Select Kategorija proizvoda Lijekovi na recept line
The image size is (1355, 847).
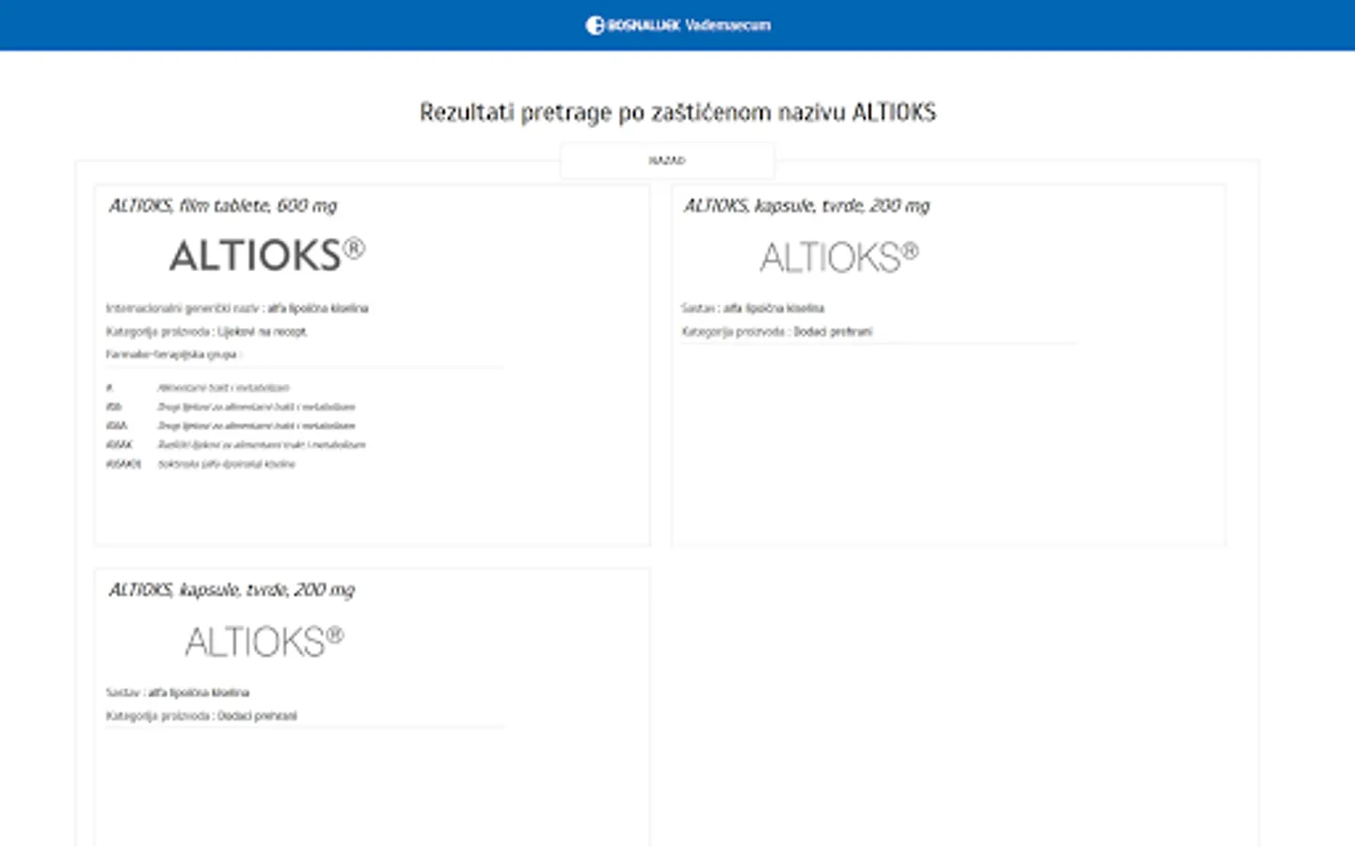pyautogui.click(x=207, y=332)
